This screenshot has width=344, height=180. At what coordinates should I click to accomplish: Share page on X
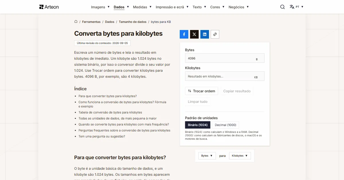194,34
